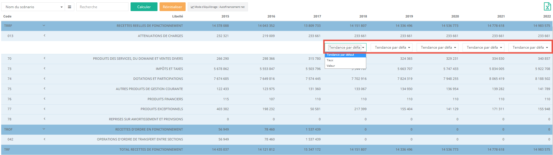Collapse the TROF section chevron
The height and width of the screenshot is (155, 553).
click(x=44, y=129)
